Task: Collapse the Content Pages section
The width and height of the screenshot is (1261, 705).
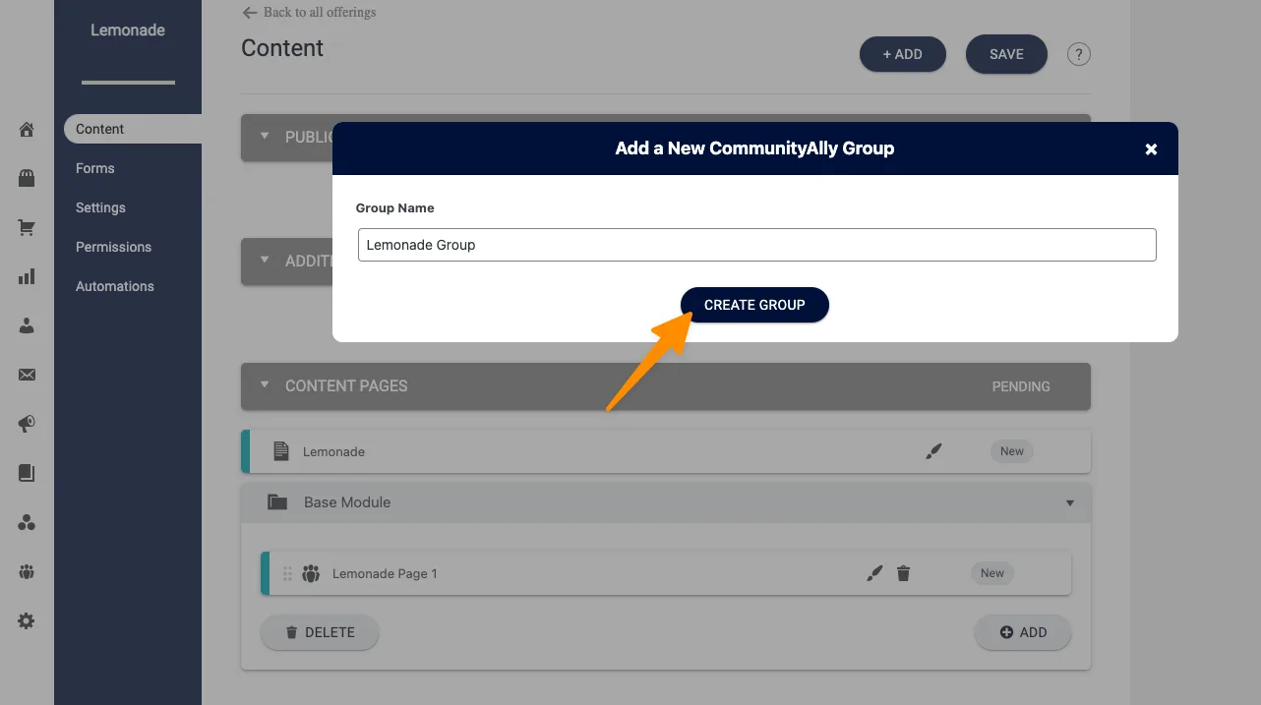Action: [x=265, y=385]
